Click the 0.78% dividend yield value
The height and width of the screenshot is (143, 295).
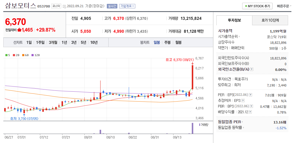click(282, 112)
